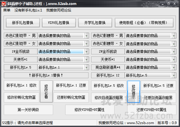Click the 新手礼包替换 button
Viewport: 180px width, 127px height.
click(x=23, y=23)
